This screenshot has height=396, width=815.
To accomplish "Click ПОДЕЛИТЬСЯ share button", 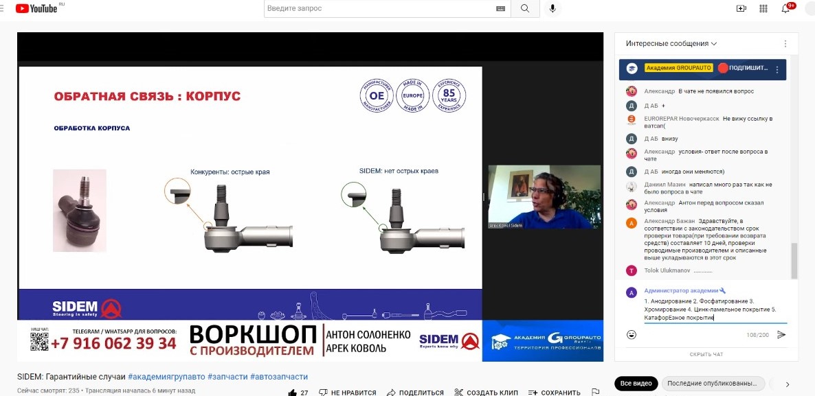I will click(x=415, y=393).
